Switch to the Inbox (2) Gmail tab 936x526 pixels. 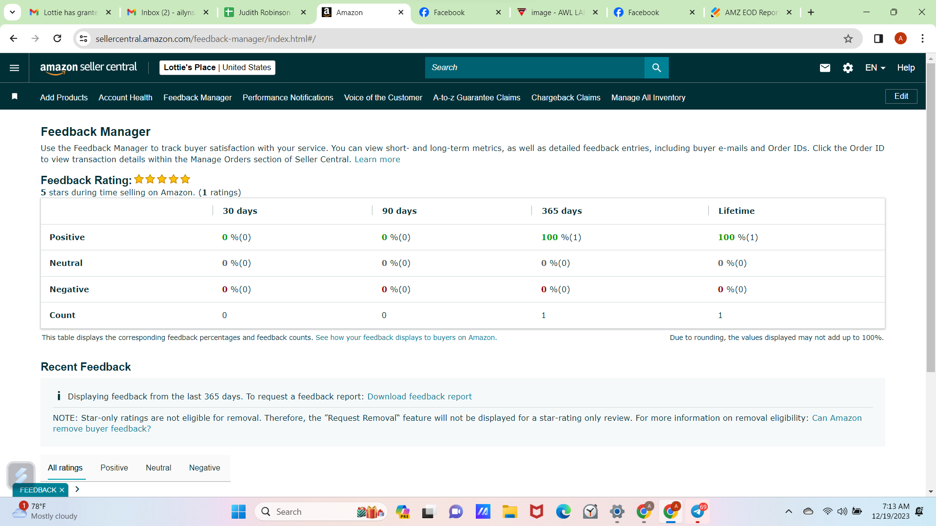click(168, 13)
